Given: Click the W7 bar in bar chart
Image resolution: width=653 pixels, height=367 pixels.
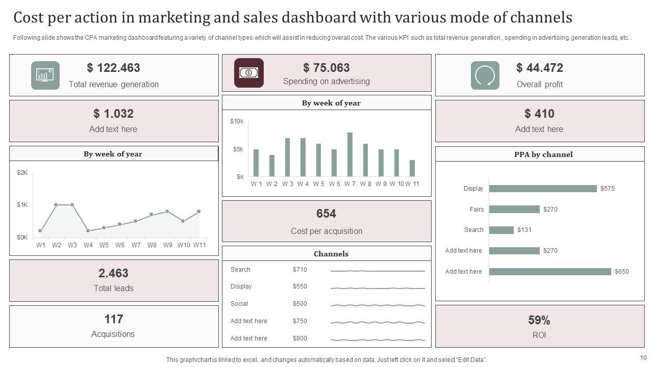Looking at the screenshot, I should 350,154.
